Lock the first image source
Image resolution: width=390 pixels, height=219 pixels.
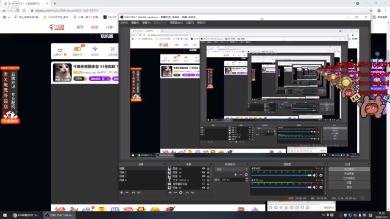pyautogui.click(x=208, y=169)
